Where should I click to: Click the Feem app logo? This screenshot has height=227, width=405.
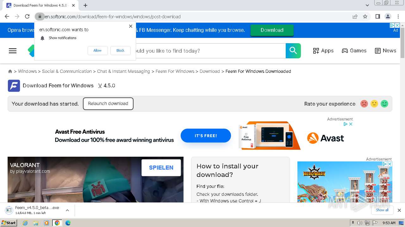coord(14,86)
